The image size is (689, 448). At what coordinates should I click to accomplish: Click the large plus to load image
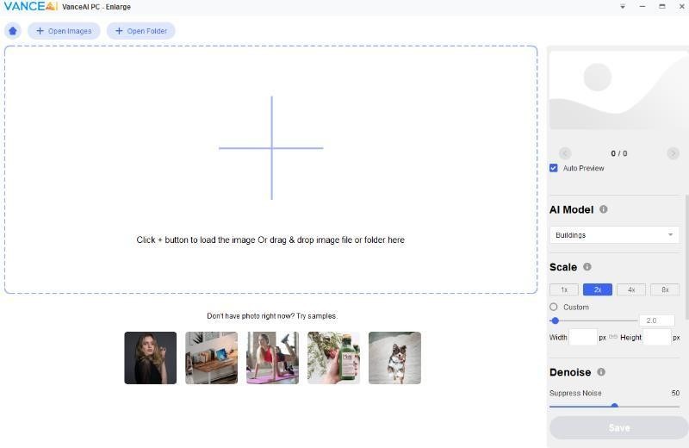click(271, 148)
